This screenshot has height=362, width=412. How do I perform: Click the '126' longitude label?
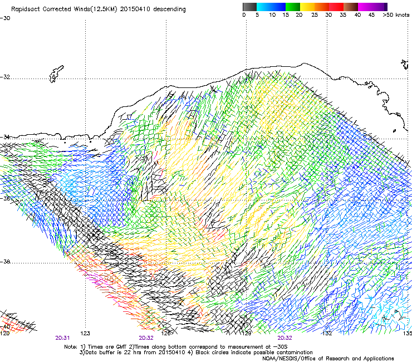[166, 334]
